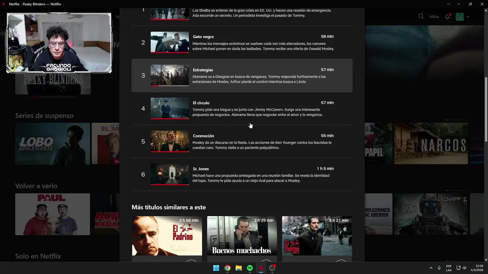
Task: Select the episode title 'Sr. Jones'
Action: pos(201,169)
